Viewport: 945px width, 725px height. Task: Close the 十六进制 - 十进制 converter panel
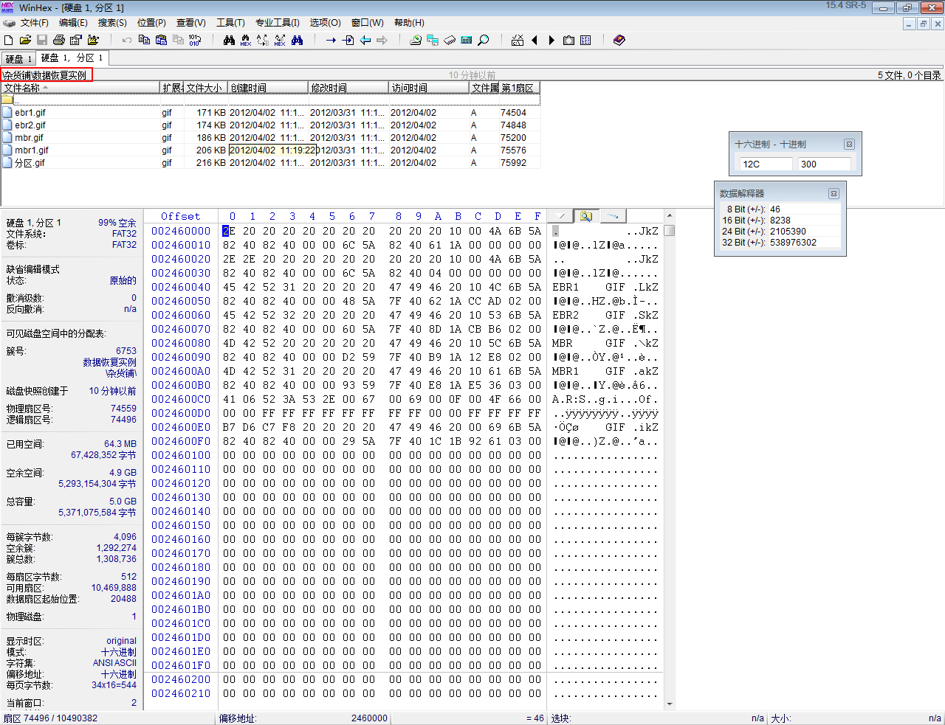coord(849,145)
